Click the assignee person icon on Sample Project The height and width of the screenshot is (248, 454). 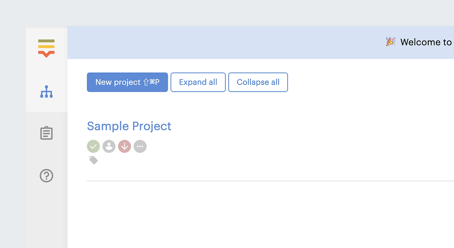click(109, 146)
